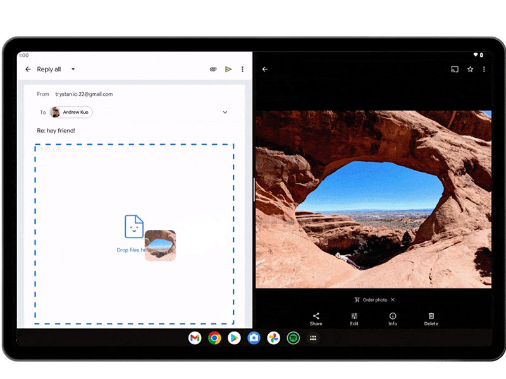Click the battery icon in the status bar
Image resolution: width=506 pixels, height=379 pixels.
click(x=481, y=55)
